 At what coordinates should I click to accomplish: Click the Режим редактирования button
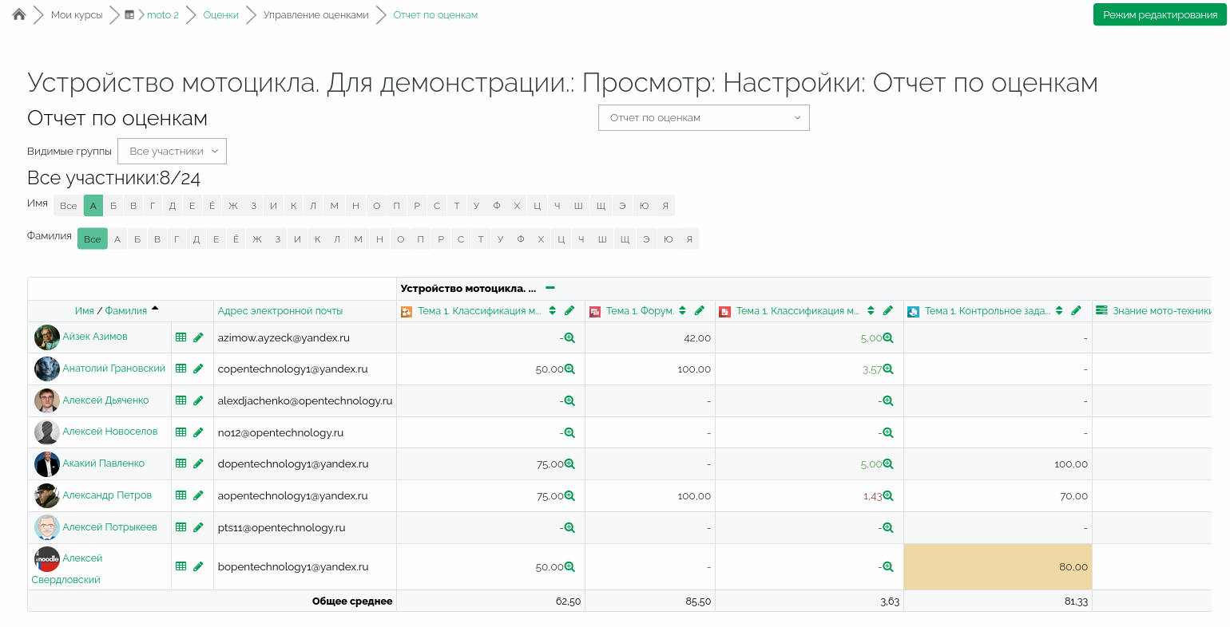pos(1159,14)
